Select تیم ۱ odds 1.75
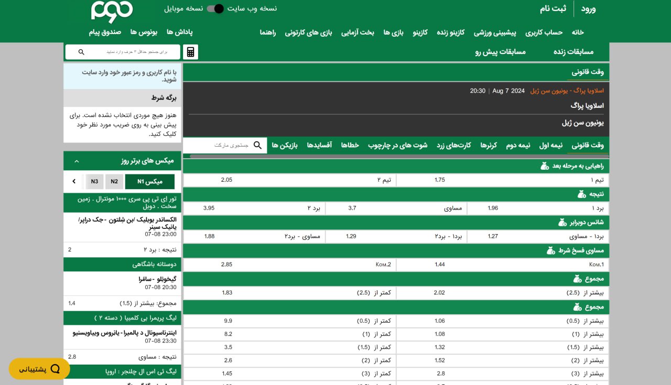The height and width of the screenshot is (385, 671). [503, 180]
